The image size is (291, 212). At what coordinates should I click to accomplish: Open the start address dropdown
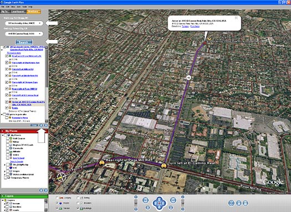pos(40,23)
